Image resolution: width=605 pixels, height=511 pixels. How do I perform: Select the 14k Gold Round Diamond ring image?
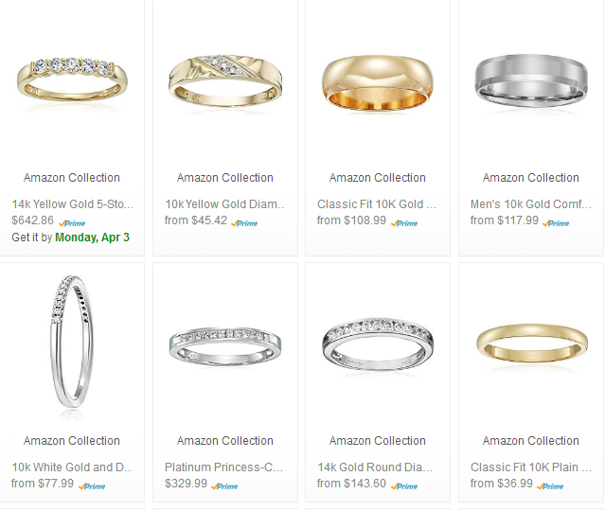[378, 344]
